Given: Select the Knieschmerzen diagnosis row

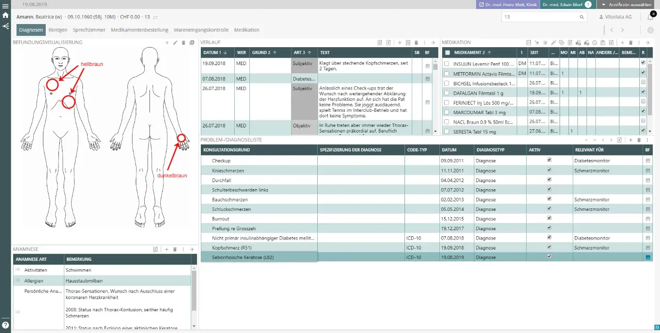Looking at the screenshot, I should 426,170.
